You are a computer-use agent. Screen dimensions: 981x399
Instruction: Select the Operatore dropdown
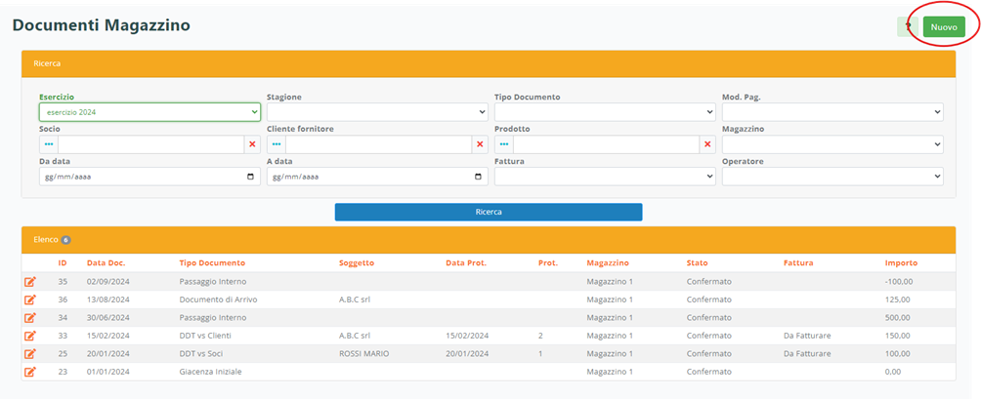[832, 177]
